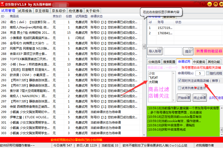Select row 282 得力 (deli)
This screenshot has height=148, width=223.
coord(71,22)
